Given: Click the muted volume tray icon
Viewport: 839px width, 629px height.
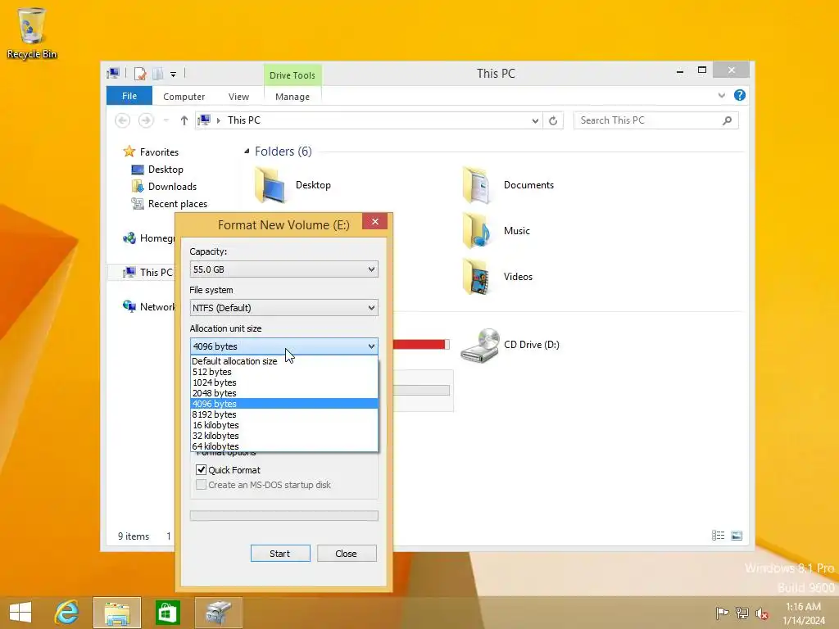Looking at the screenshot, I should 762,613.
